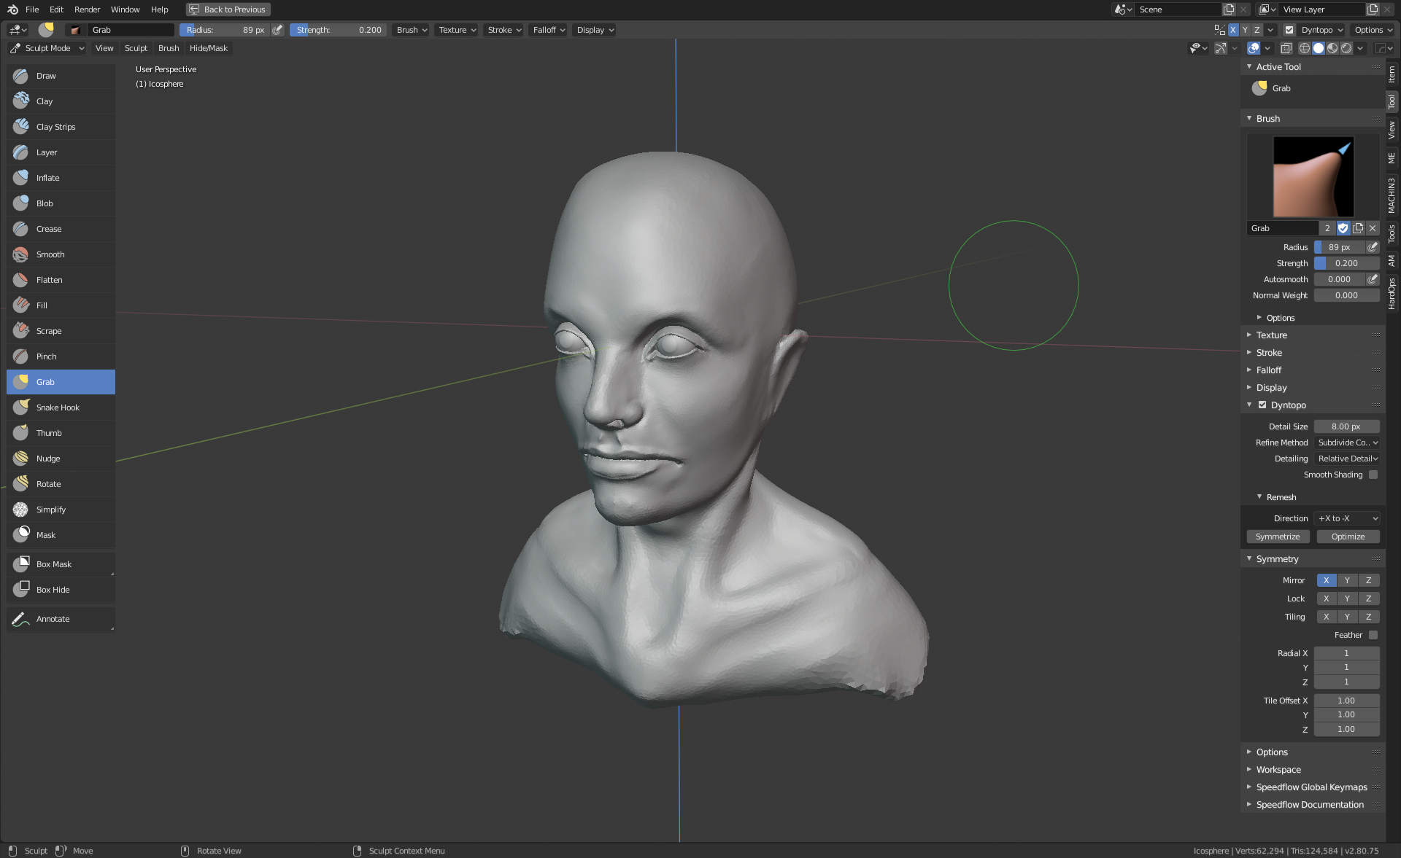Select the Clay Strips brush
1401x858 pixels.
pos(55,127)
